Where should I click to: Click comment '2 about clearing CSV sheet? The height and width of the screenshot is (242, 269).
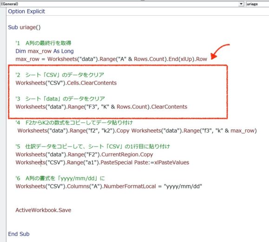click(x=60, y=75)
